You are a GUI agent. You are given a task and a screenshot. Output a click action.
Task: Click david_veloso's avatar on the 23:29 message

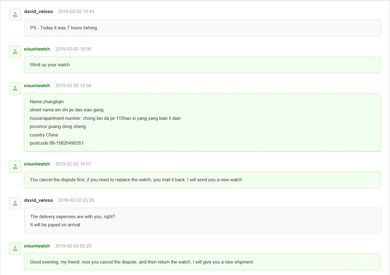(15, 203)
